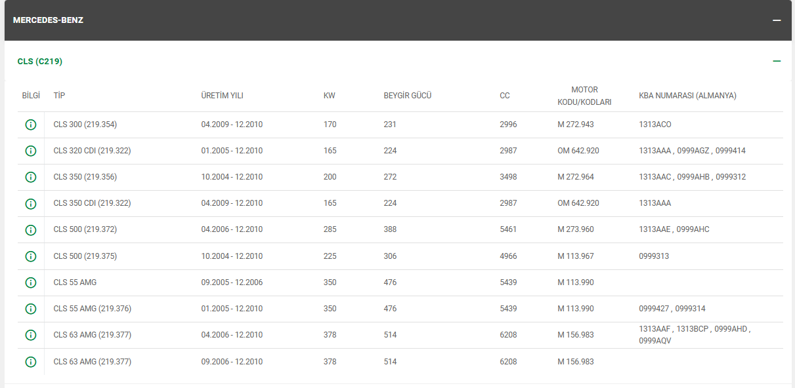Screen dimensions: 795x388
Task: Show info for CLS 63 AMG from 04.2006
Action: (x=30, y=335)
